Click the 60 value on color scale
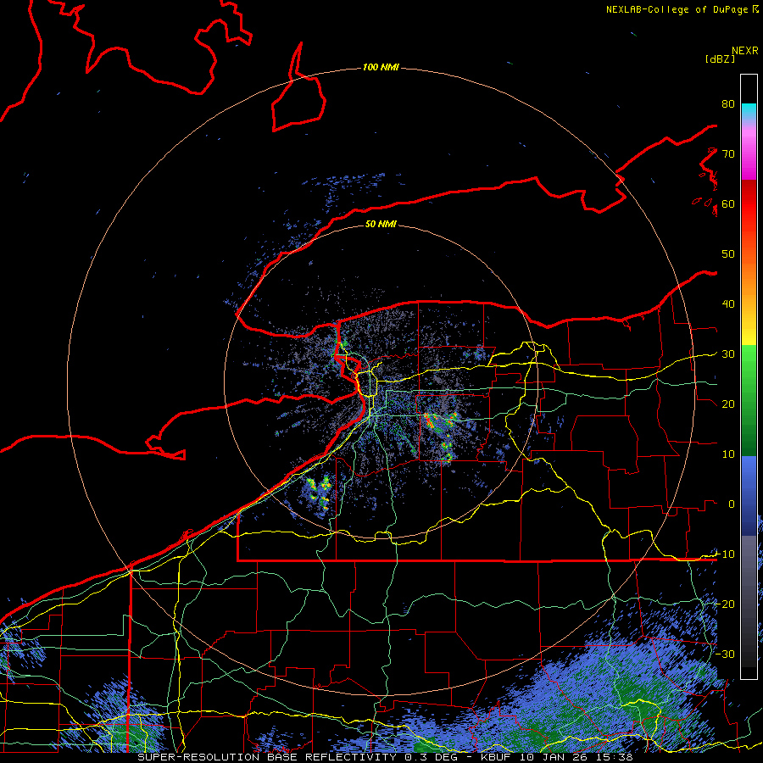 (728, 203)
